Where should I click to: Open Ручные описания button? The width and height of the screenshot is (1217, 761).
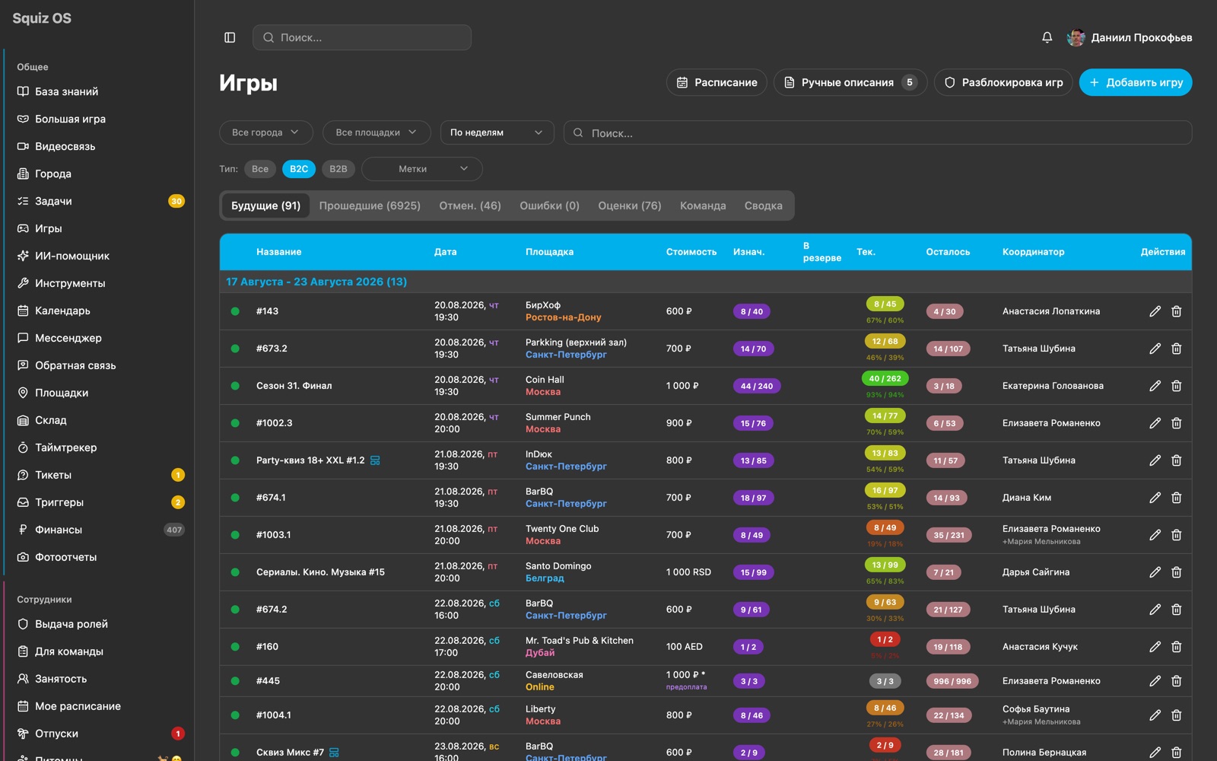(x=850, y=82)
